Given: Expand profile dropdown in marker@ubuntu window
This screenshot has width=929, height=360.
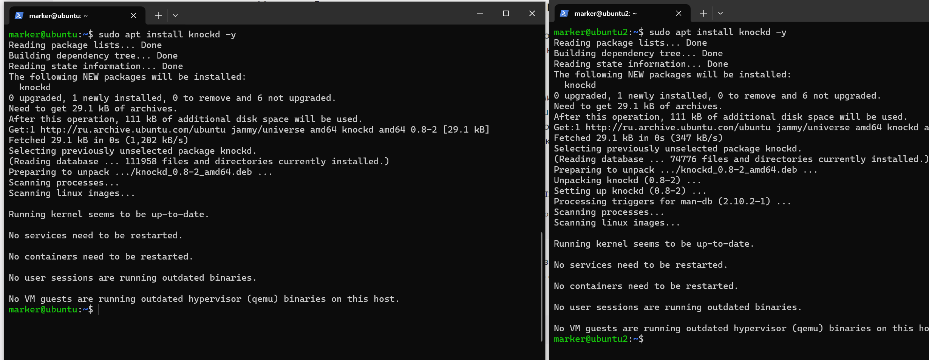Looking at the screenshot, I should (175, 15).
